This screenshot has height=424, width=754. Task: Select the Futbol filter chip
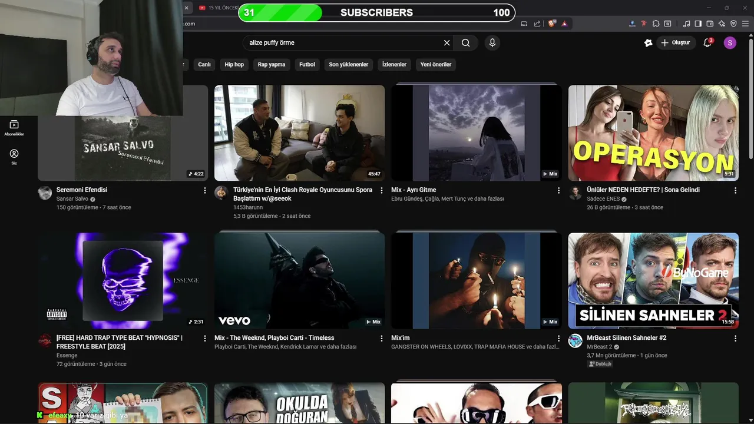[307, 65]
